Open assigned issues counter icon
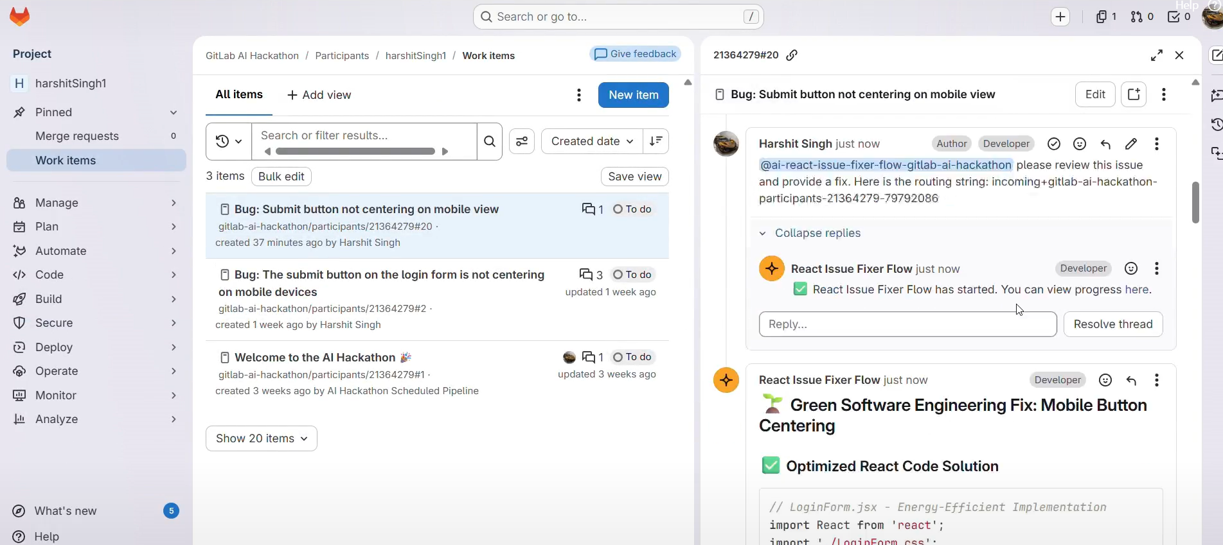The image size is (1223, 545). pyautogui.click(x=1106, y=17)
